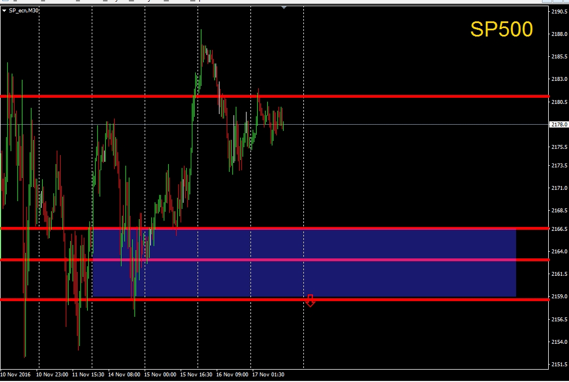This screenshot has width=569, height=382.
Task: Click the 2168.5 price axis label
Action: [559, 210]
